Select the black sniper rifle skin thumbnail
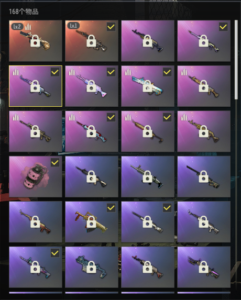Image resolution: width=241 pixels, height=300 pixels. click(204, 176)
